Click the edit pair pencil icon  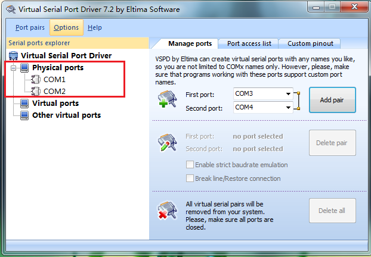(x=167, y=142)
